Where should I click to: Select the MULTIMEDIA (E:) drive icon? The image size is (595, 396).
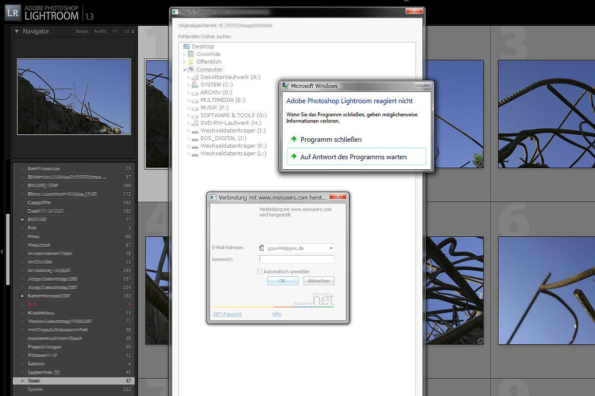coord(195,100)
